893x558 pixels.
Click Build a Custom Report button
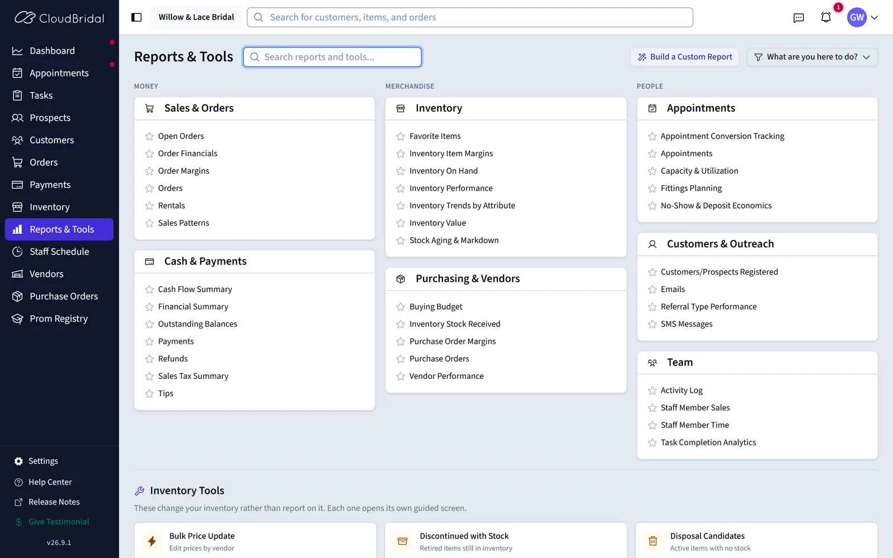[x=685, y=57]
